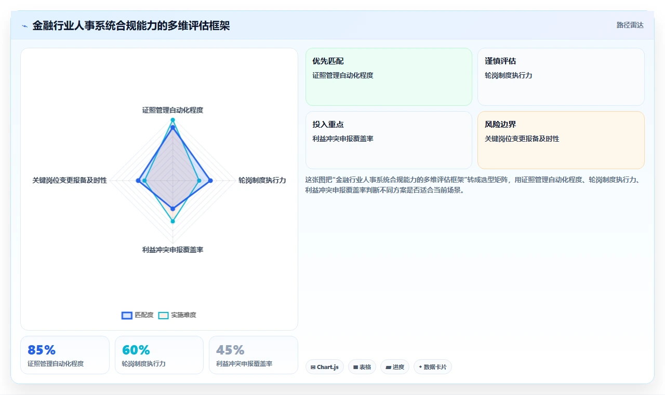Image resolution: width=665 pixels, height=395 pixels.
Task: Click the 实施难度 legend label text
Action: tap(183, 315)
